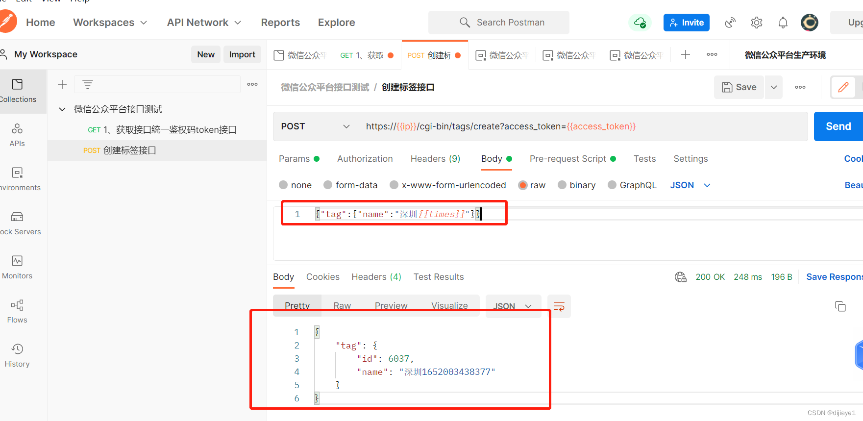863x421 pixels.
Task: Open the tab bar three-dot options
Action: 712,54
